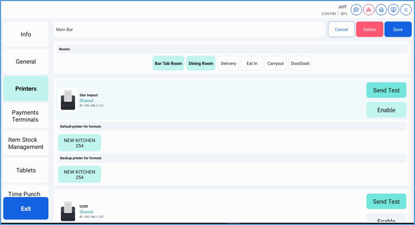415x225 pixels.
Task: Enable the Carryout room option
Action: point(275,63)
